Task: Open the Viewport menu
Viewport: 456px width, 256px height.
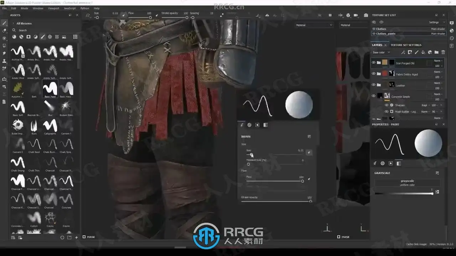Action: tap(53, 8)
